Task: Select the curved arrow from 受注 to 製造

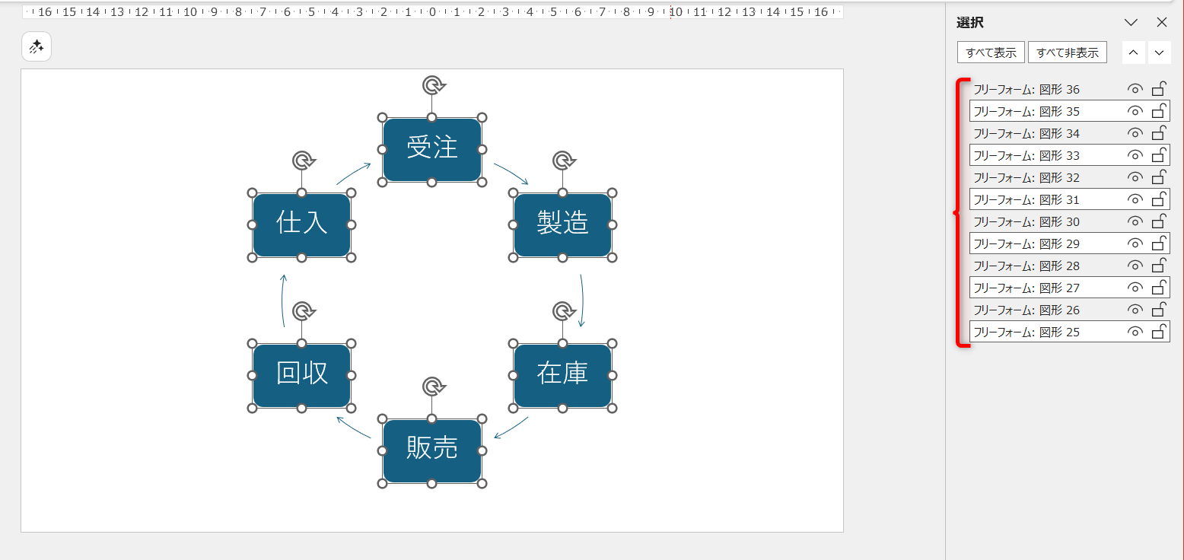Action: pos(511,173)
